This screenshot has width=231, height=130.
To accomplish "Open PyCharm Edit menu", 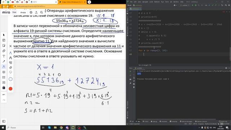I will point(135,2).
